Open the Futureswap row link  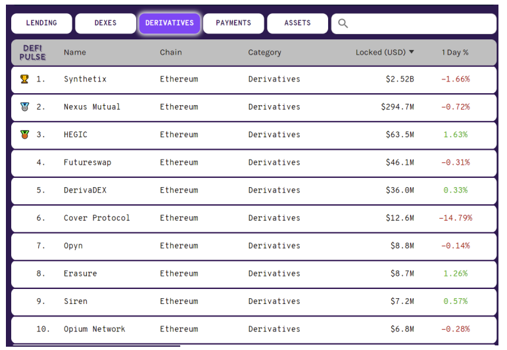point(87,162)
